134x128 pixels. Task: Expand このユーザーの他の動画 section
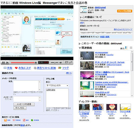tap(80, 44)
